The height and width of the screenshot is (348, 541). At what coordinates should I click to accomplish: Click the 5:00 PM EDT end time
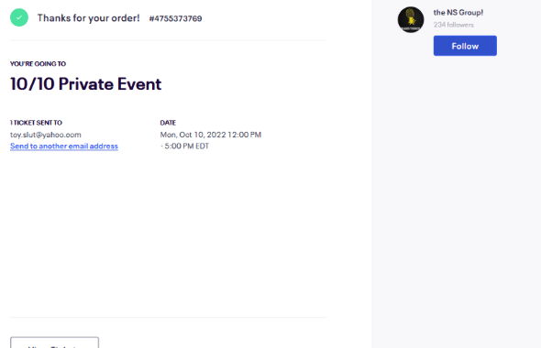[187, 147]
